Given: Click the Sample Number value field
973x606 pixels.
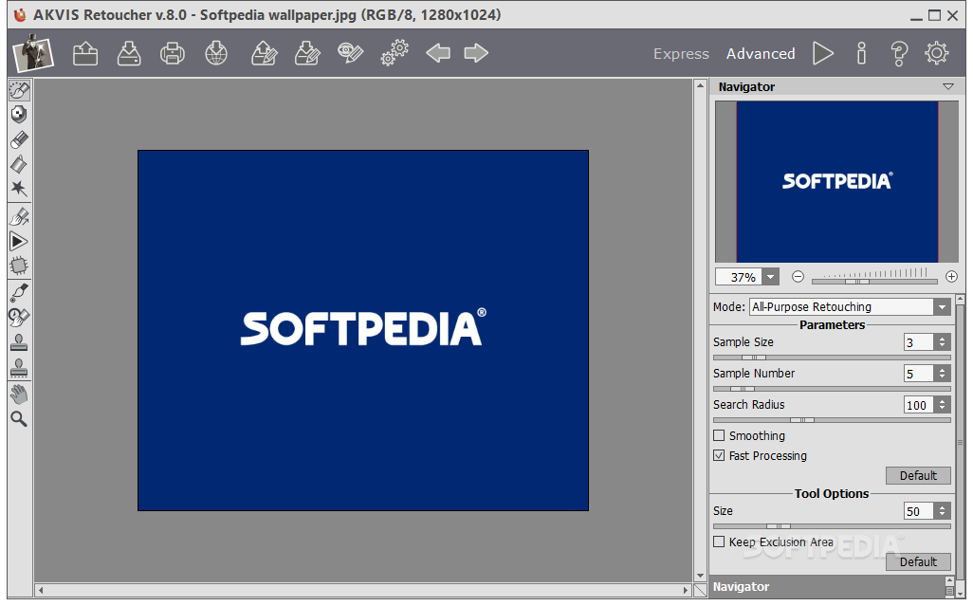Looking at the screenshot, I should click(919, 374).
